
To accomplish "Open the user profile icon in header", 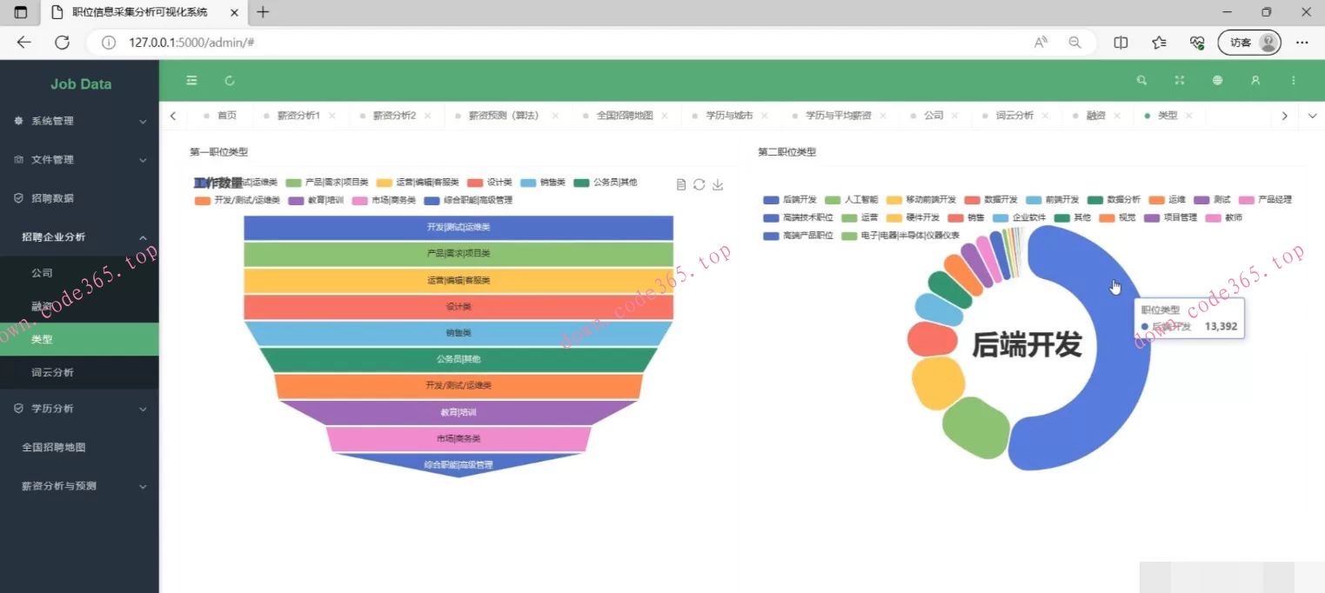I will (x=1255, y=81).
